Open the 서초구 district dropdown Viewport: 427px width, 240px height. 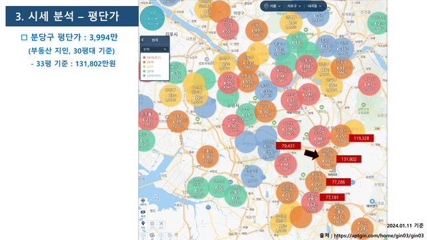294,6
